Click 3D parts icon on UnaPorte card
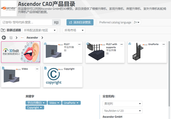Viewport: 171px width, 119px height. click(130, 44)
